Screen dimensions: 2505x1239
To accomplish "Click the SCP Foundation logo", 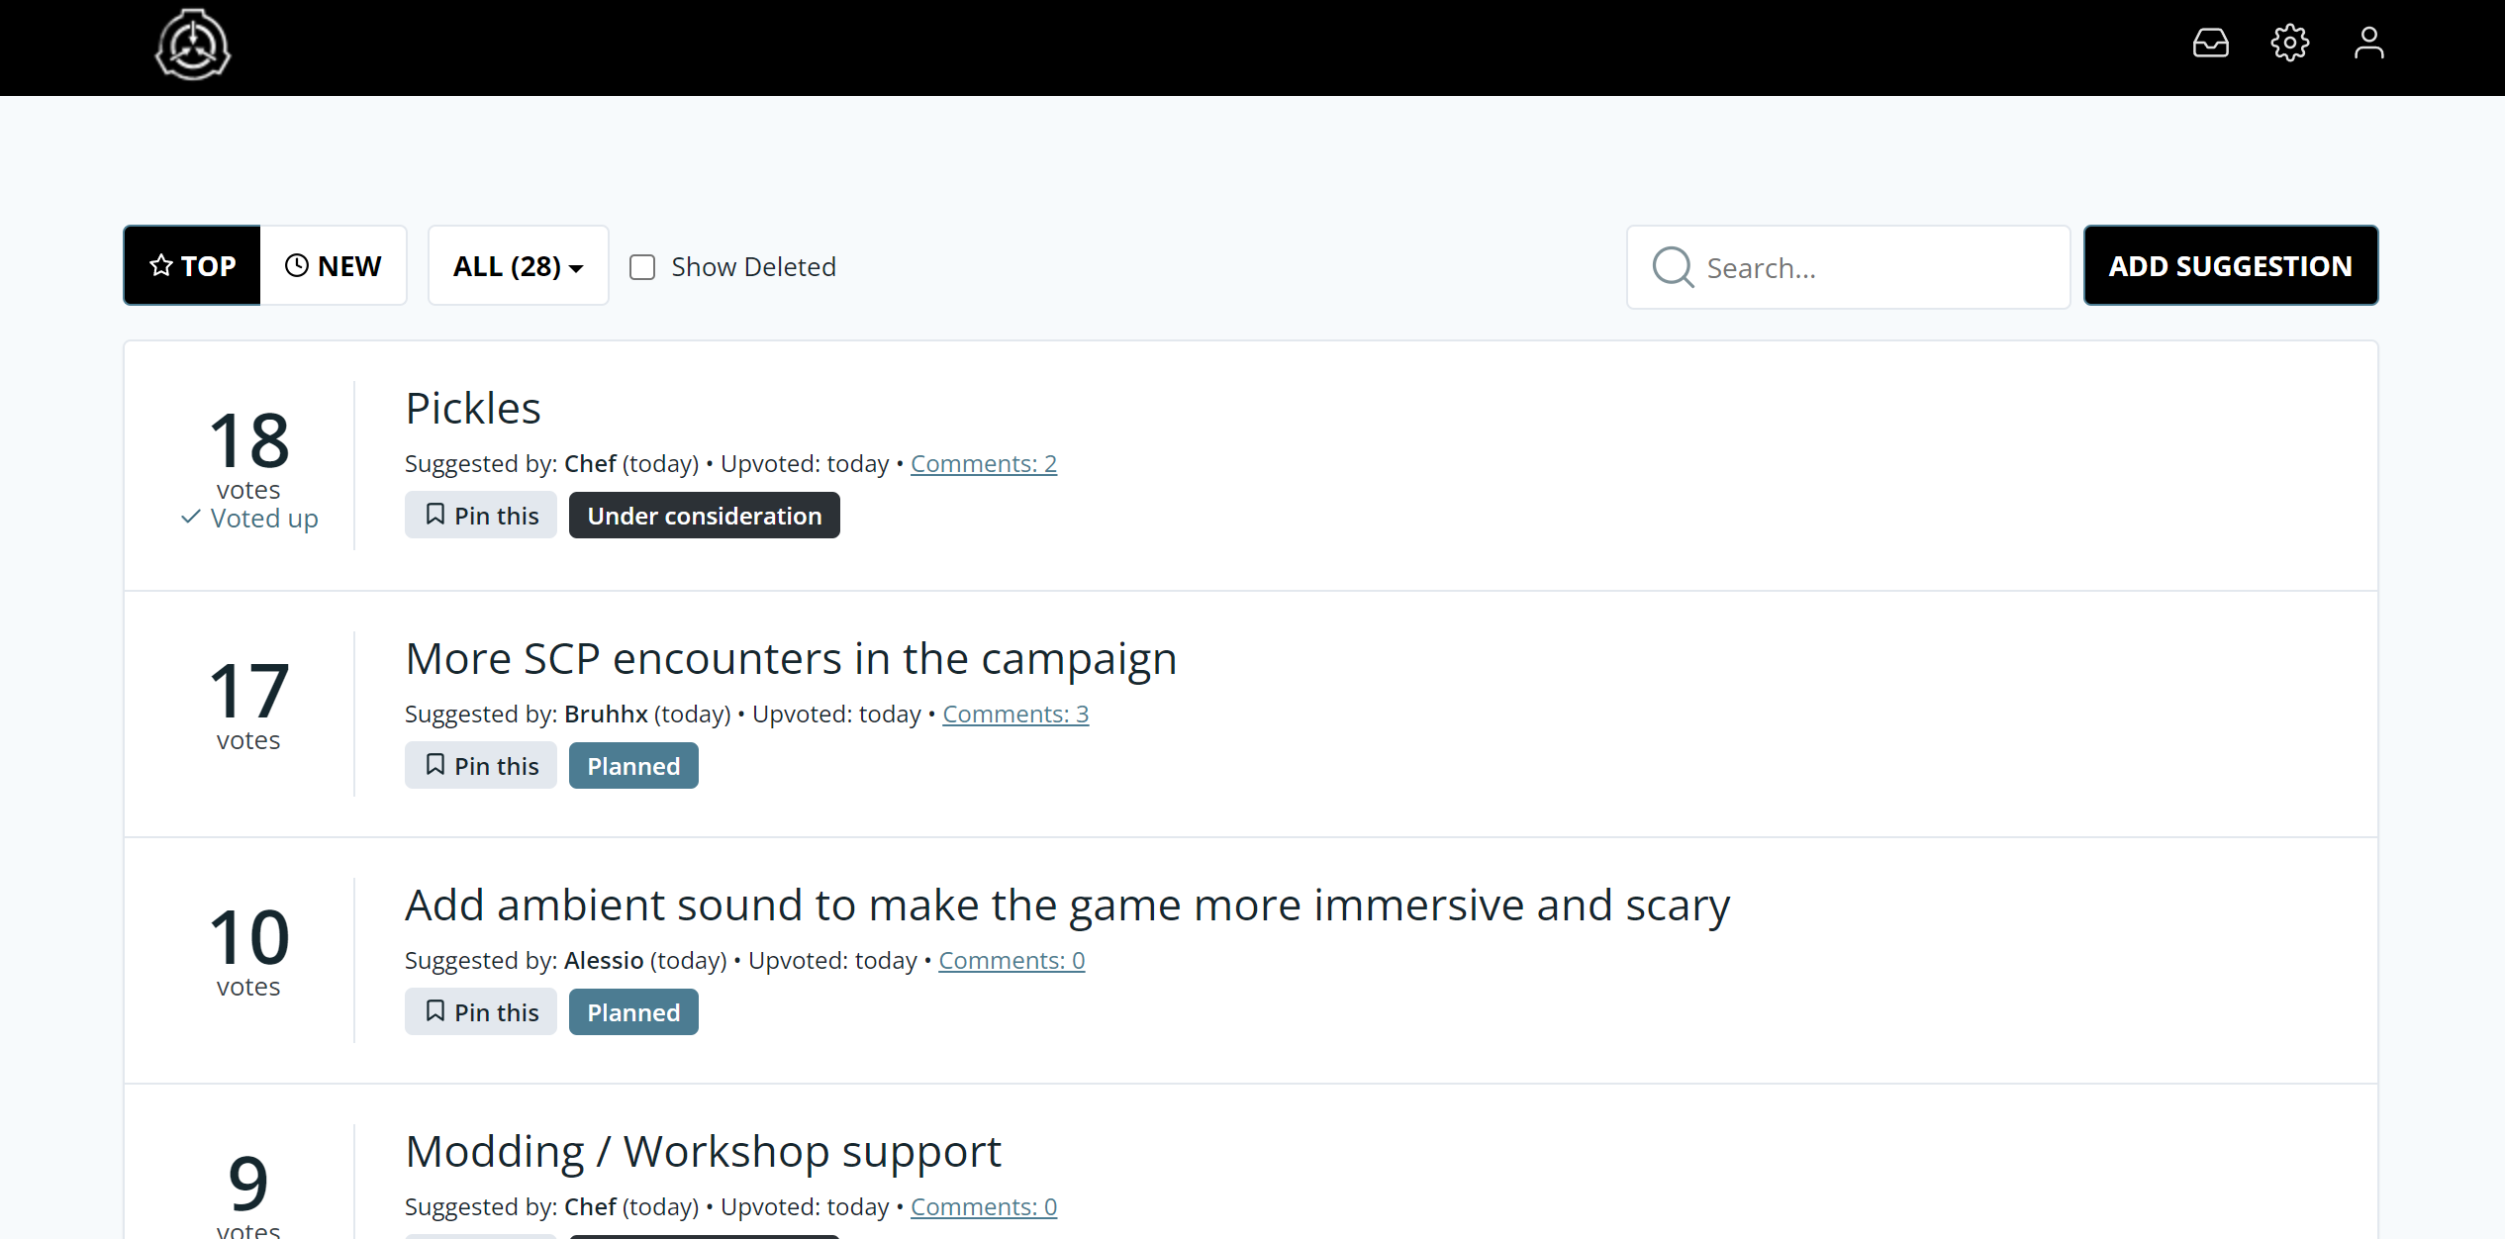I will 193,45.
